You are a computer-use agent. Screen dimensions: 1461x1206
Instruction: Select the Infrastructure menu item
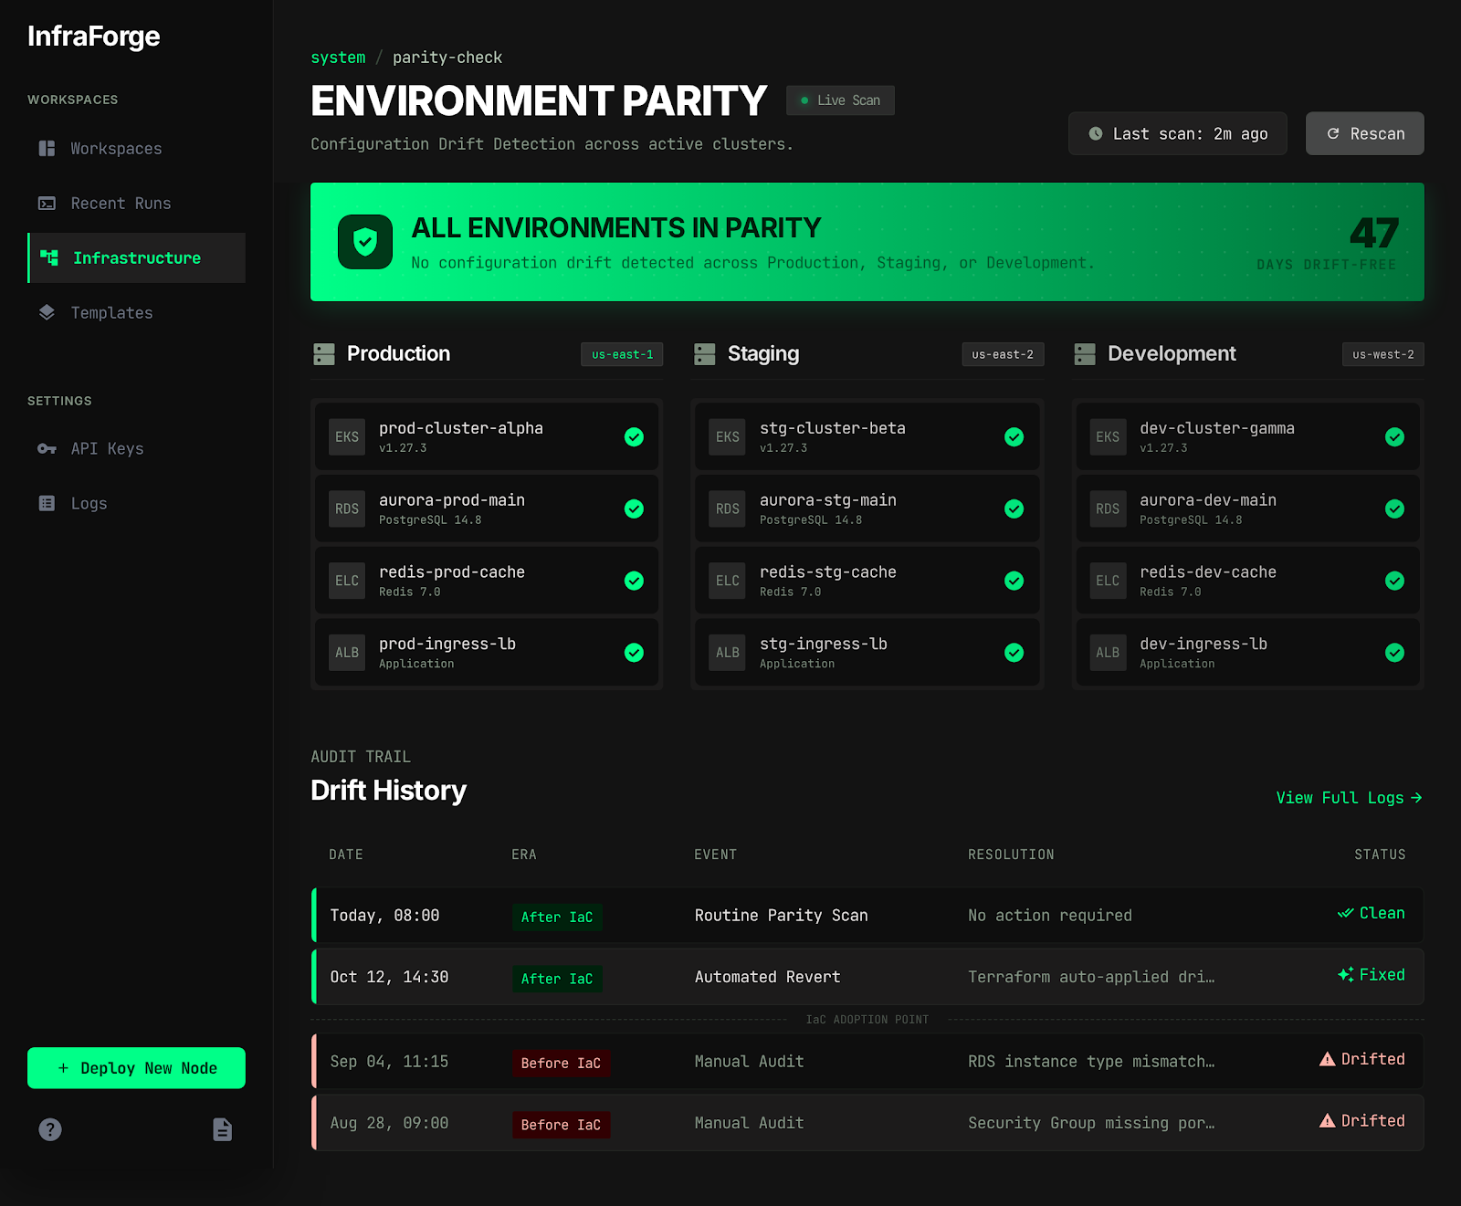tap(137, 258)
